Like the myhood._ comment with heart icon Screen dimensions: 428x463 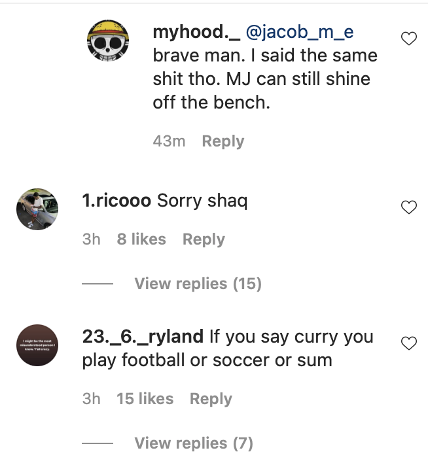click(408, 39)
